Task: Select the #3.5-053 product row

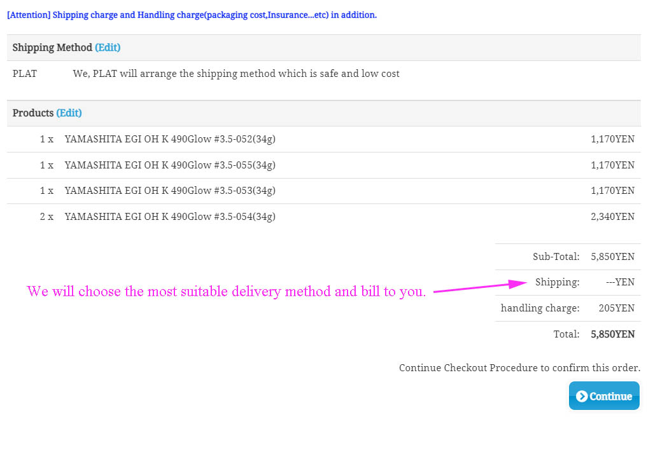Action: [x=170, y=191]
